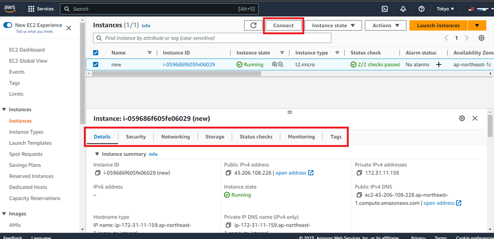Click the Connect button
494x239 pixels.
click(x=283, y=25)
